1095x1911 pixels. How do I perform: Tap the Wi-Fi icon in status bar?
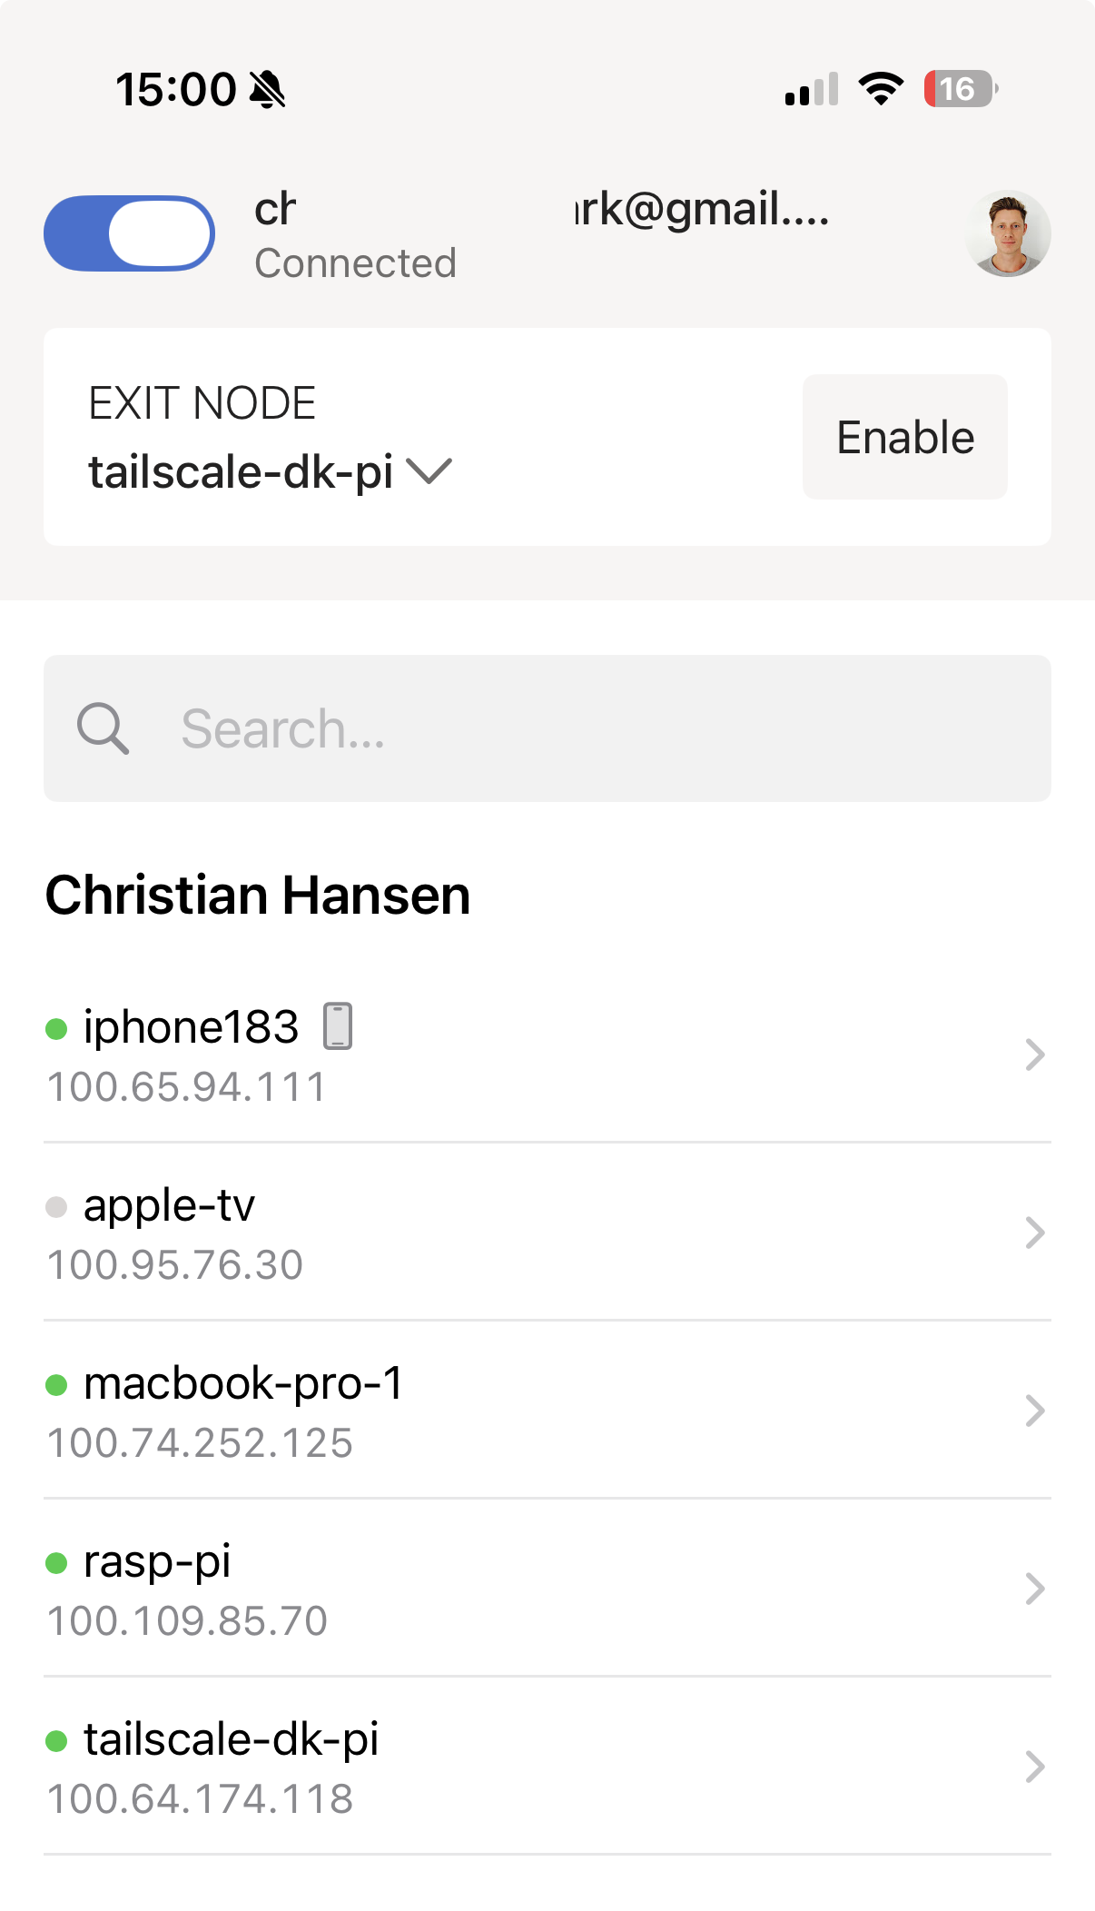tap(881, 89)
